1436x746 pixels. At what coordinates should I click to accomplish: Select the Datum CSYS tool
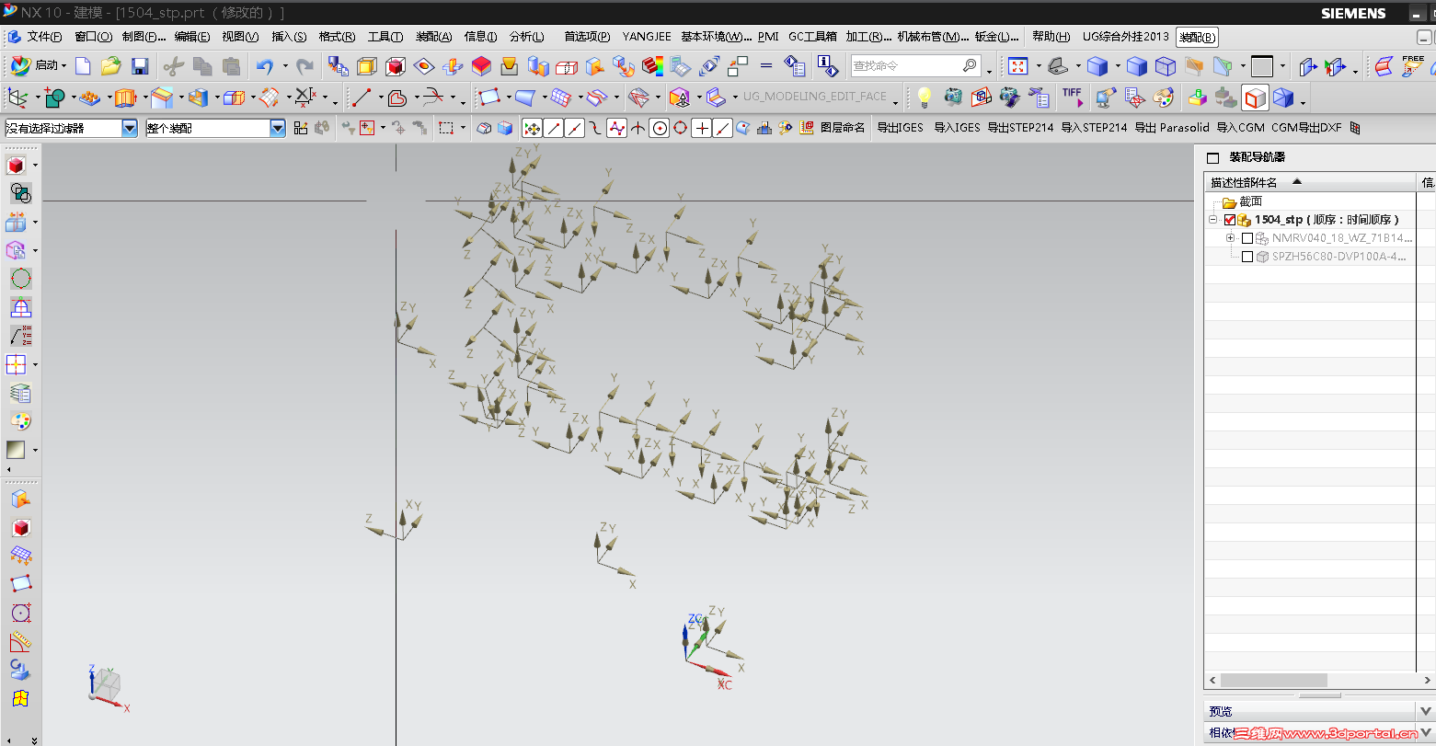pyautogui.click(x=18, y=97)
